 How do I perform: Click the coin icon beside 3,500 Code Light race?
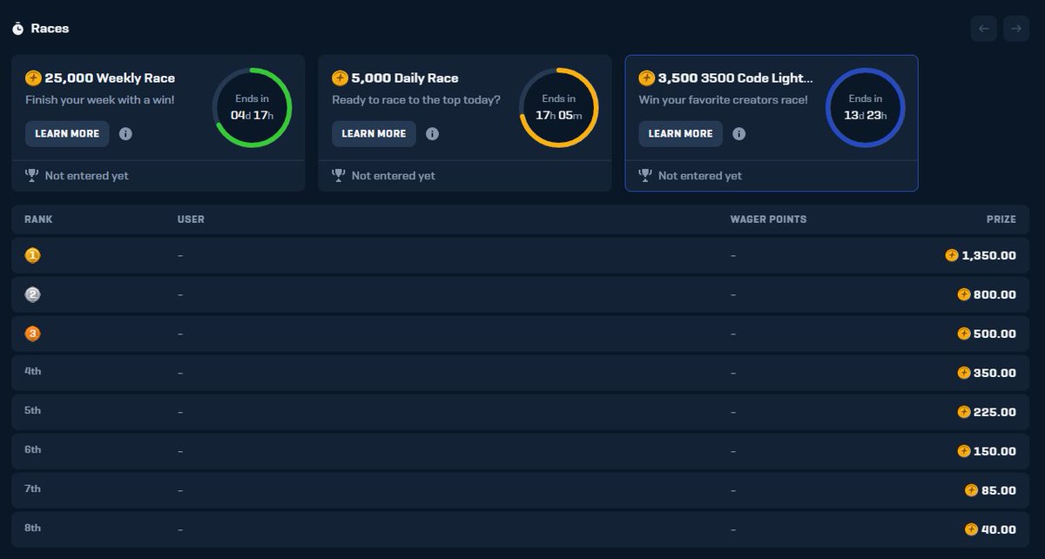[646, 78]
